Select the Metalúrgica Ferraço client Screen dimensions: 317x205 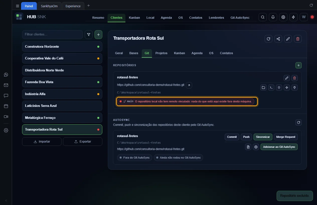(62, 118)
